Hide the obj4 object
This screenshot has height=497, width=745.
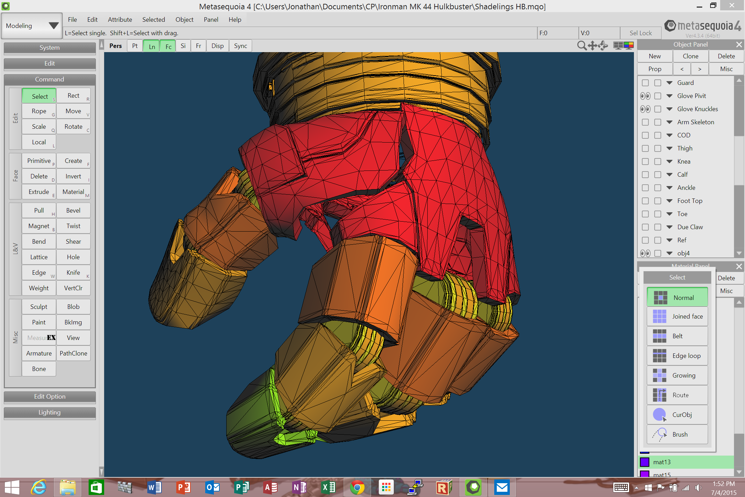click(x=645, y=253)
